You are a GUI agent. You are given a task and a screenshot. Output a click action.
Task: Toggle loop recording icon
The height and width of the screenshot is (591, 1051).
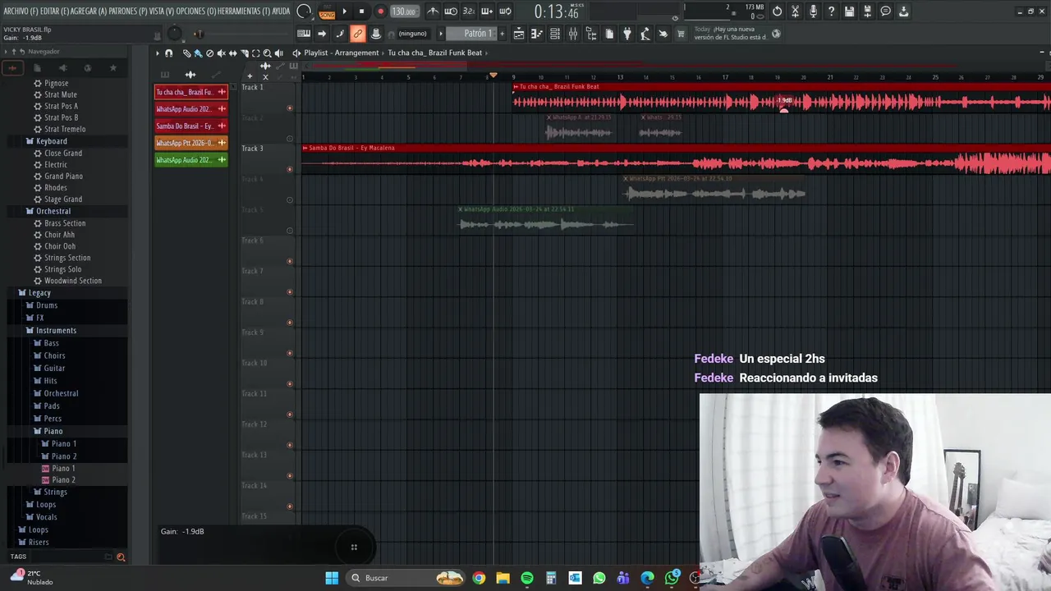[x=505, y=11]
